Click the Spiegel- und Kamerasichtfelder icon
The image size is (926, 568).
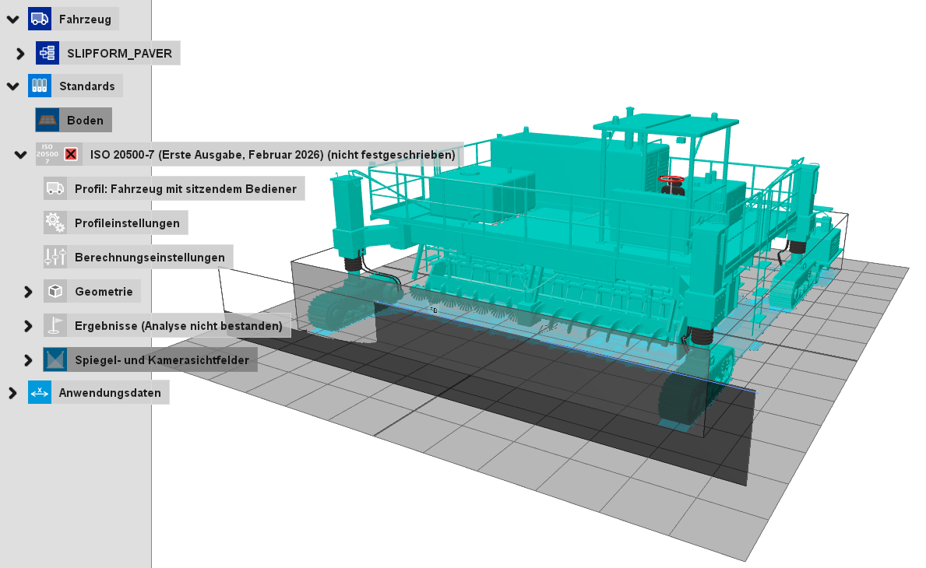55,359
